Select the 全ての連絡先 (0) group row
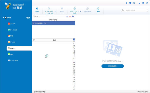This screenshot has width=150, height=93. 53,23
